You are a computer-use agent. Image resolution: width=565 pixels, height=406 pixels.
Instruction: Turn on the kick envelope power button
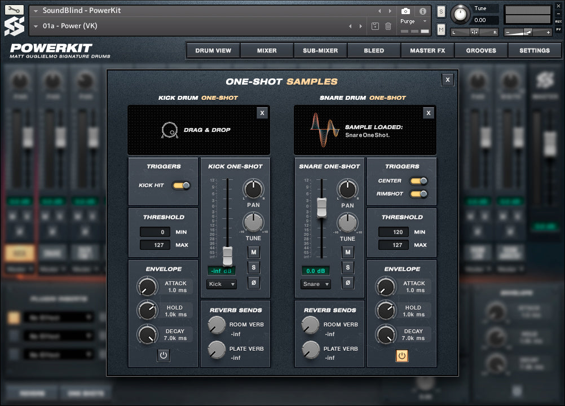[164, 355]
